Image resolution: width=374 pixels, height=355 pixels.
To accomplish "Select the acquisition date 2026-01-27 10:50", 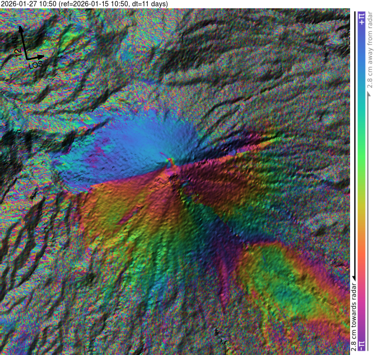I will pyautogui.click(x=28, y=4).
